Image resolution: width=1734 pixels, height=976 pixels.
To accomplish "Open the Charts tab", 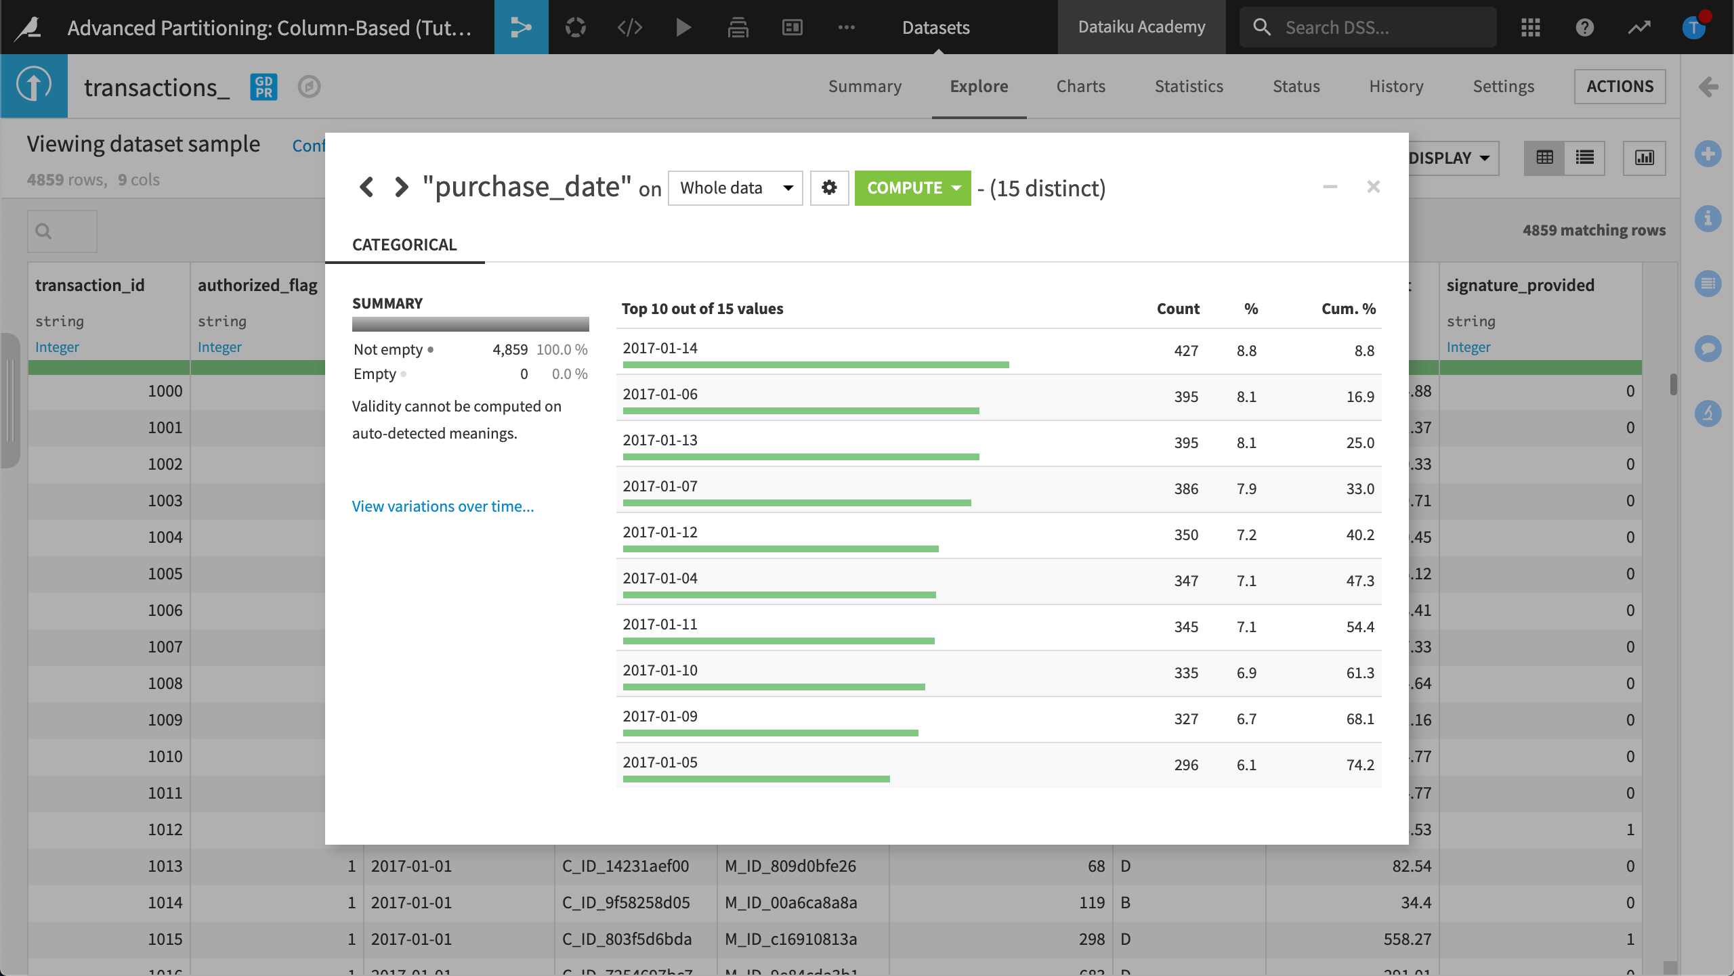I will click(x=1080, y=86).
